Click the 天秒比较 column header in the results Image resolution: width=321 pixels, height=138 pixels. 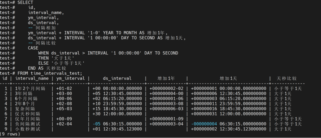click(286, 79)
